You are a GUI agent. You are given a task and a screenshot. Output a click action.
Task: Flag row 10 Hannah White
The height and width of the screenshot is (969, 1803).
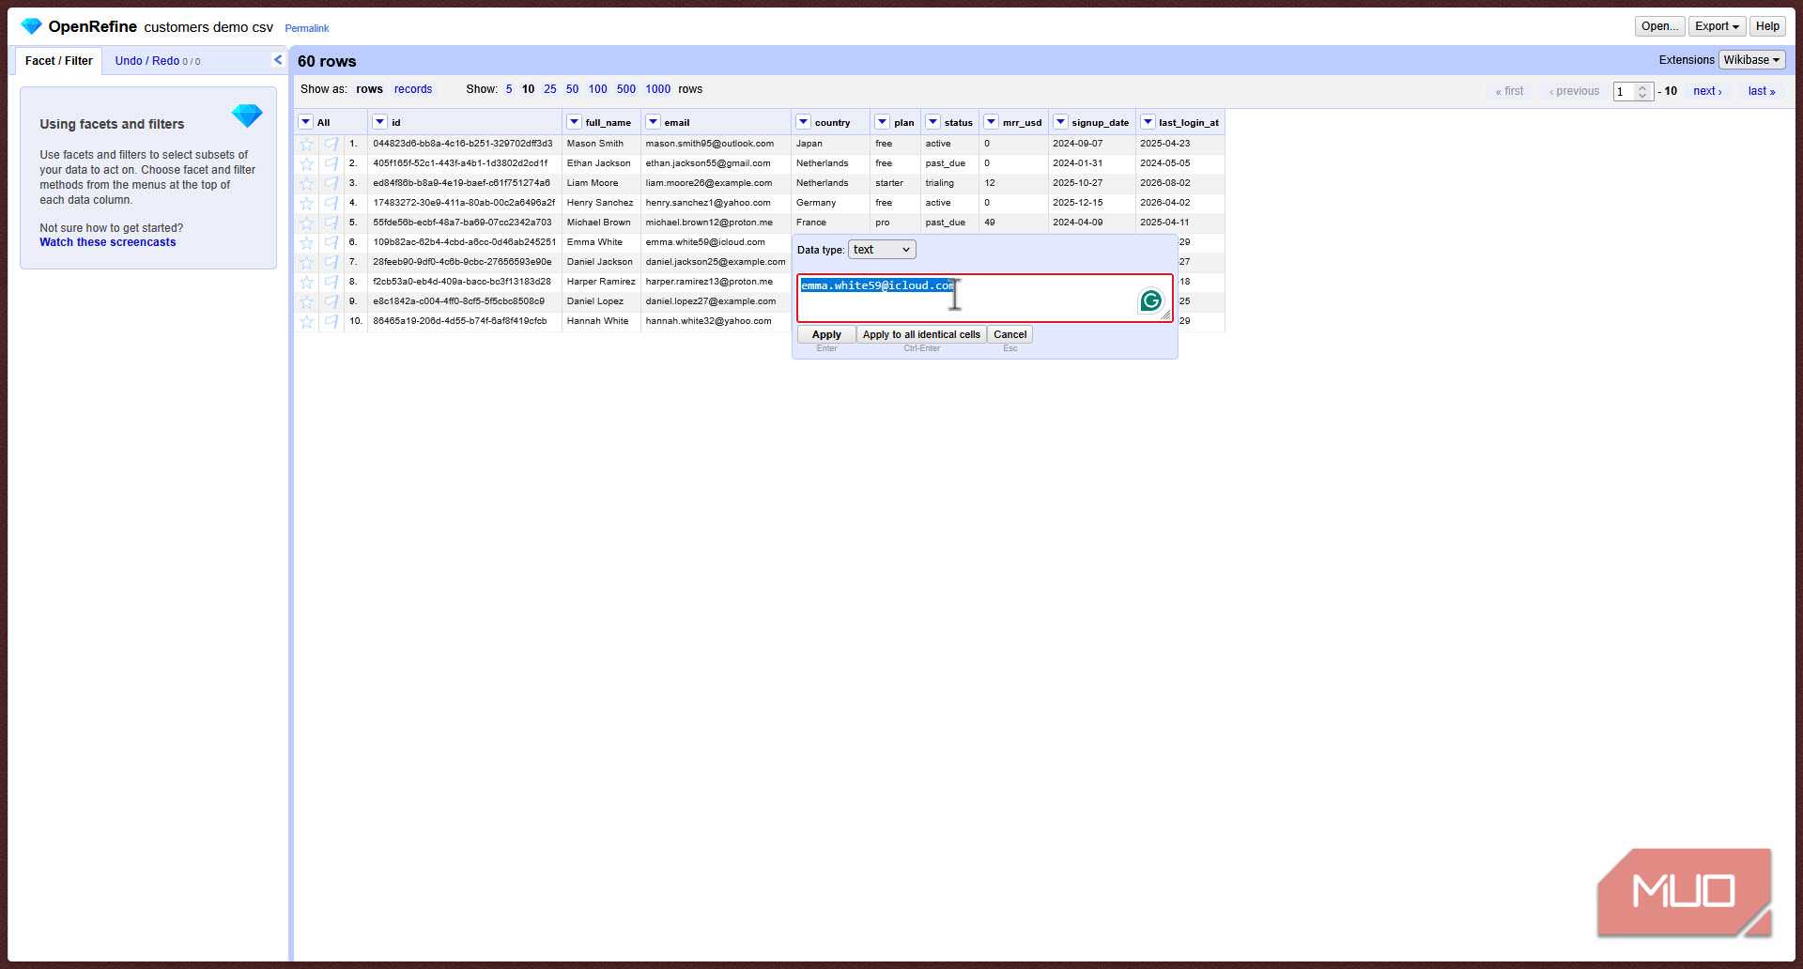click(331, 321)
